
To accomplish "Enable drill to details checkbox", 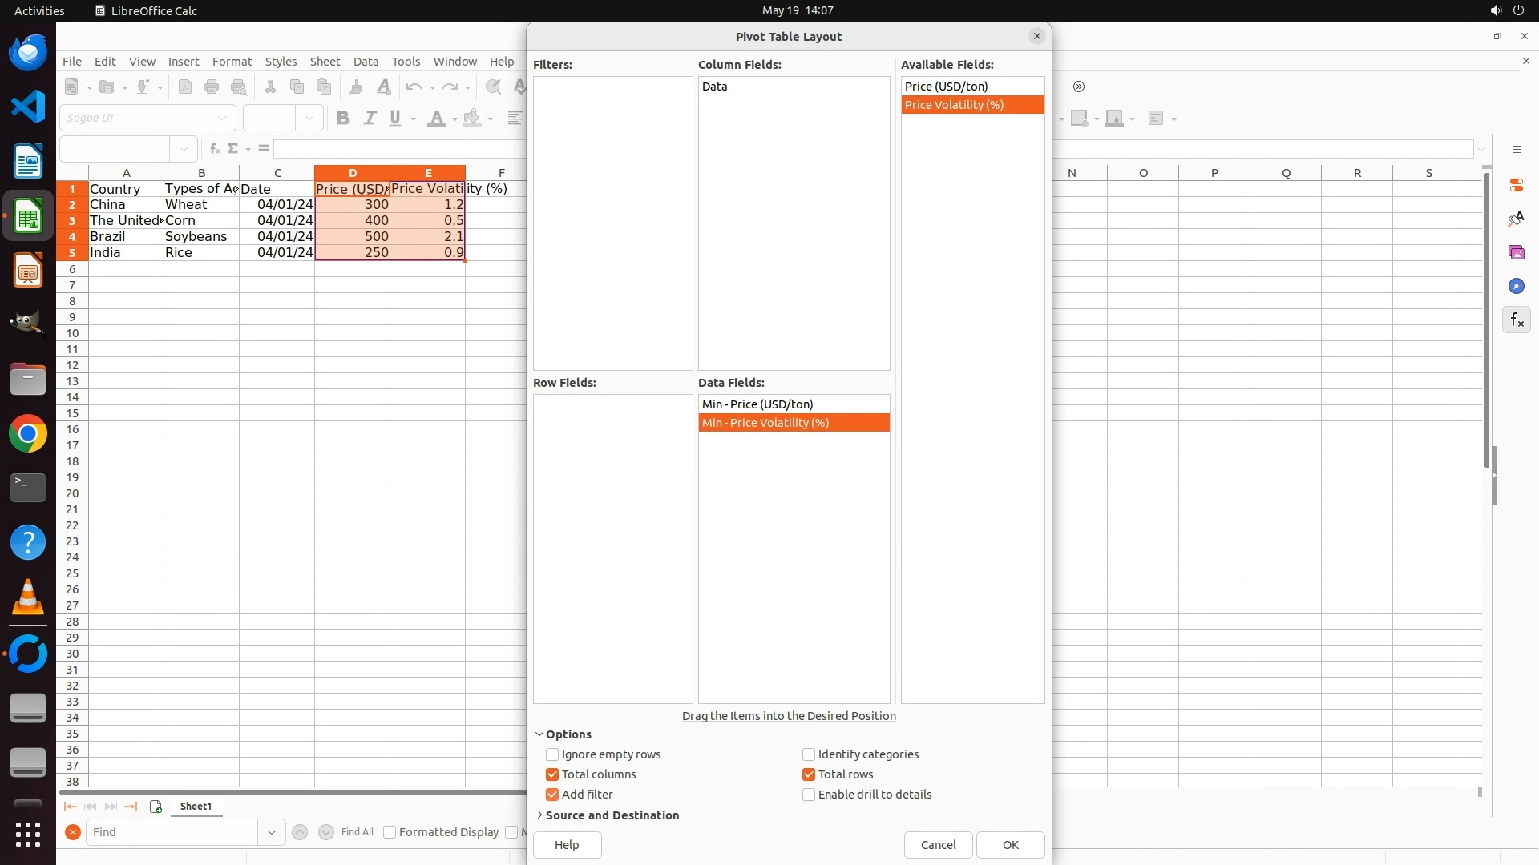I will tap(809, 795).
